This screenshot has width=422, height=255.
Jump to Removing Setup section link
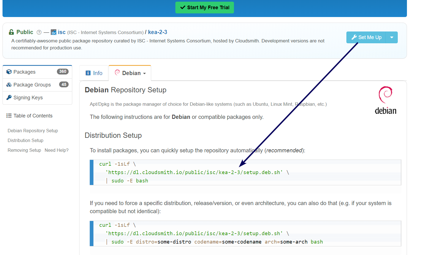point(24,150)
